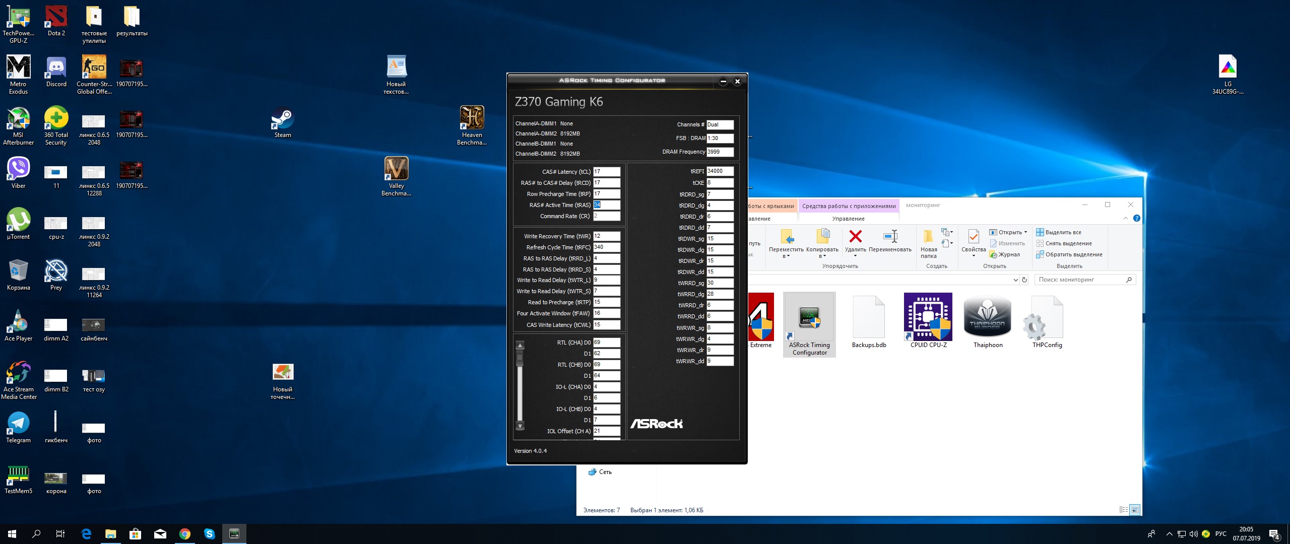Open the Управление tab under application tools
This screenshot has width=1290, height=544.
tap(848, 219)
